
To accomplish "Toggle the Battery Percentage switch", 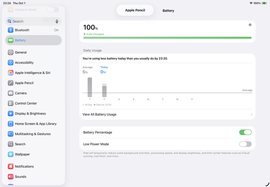I will click(x=245, y=132).
